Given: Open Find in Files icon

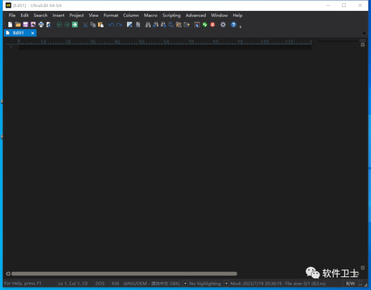Looking at the screenshot, I should (x=179, y=24).
